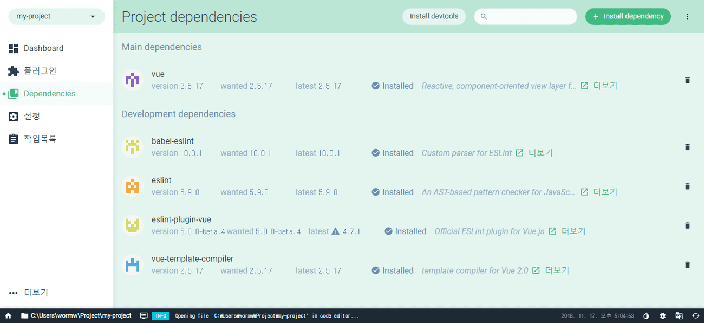Click the Install devtools button

[x=434, y=16]
